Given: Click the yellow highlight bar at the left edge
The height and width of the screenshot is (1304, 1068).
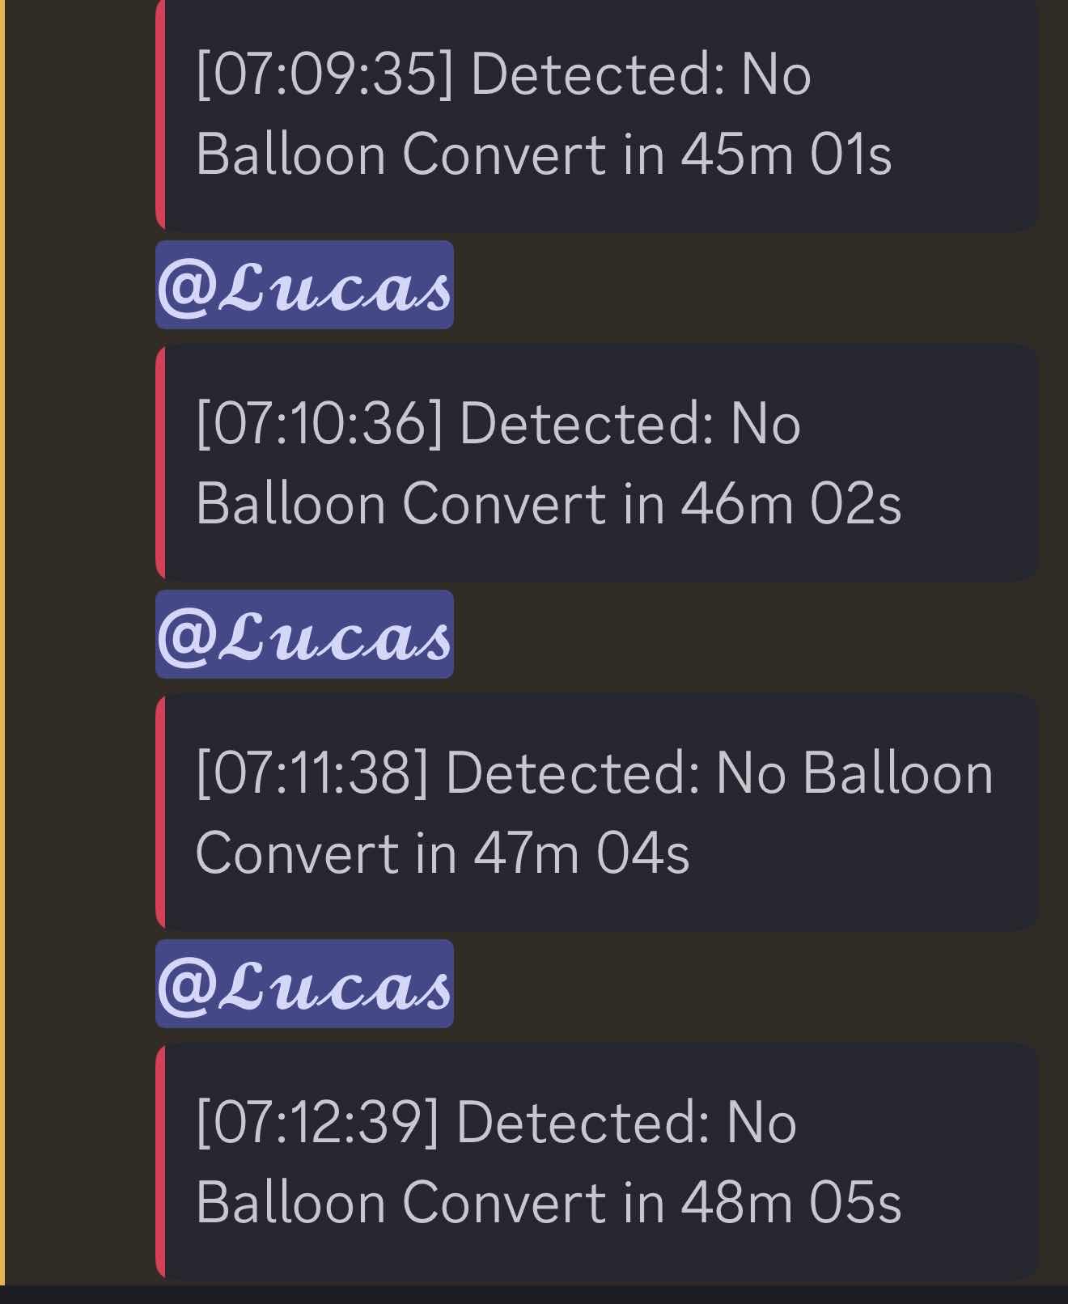Looking at the screenshot, I should (2, 647).
